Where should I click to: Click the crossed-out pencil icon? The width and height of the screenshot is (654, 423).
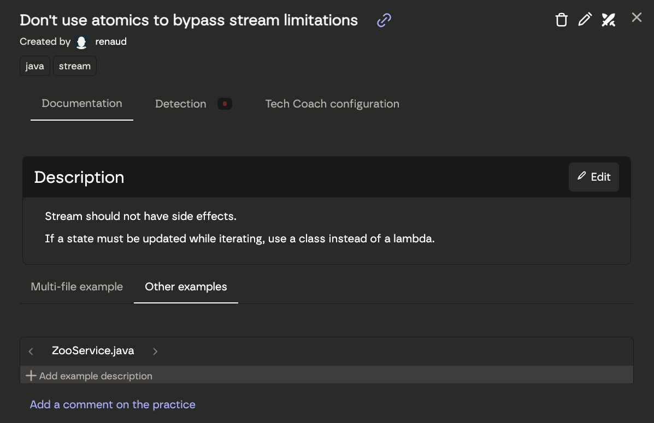(x=608, y=20)
